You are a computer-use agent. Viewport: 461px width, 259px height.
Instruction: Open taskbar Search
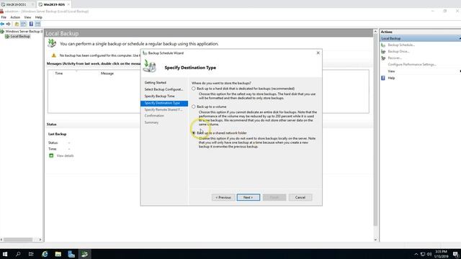(x=18, y=254)
